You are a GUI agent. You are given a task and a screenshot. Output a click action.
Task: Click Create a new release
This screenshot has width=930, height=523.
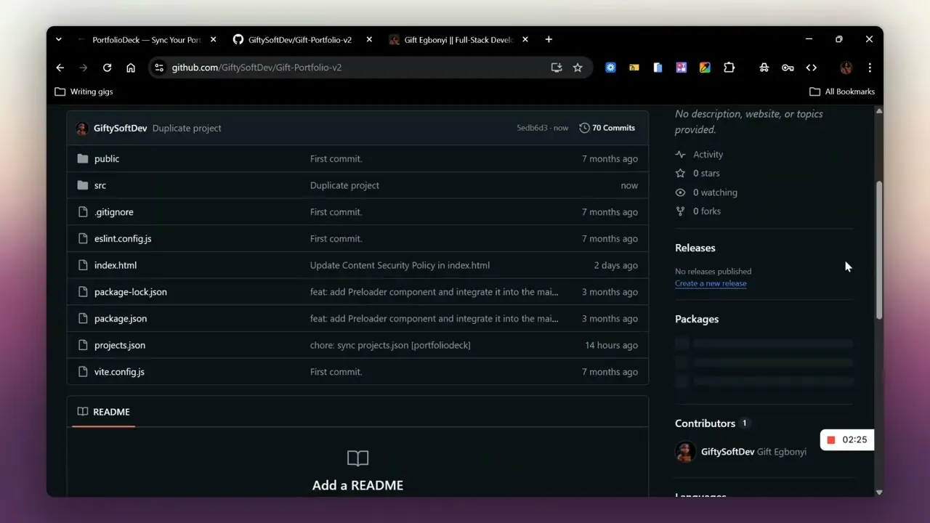[711, 283]
